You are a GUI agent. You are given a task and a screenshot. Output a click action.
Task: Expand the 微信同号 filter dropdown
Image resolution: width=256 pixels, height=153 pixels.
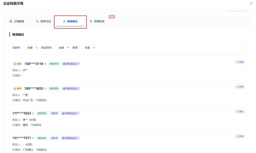coord(62,48)
